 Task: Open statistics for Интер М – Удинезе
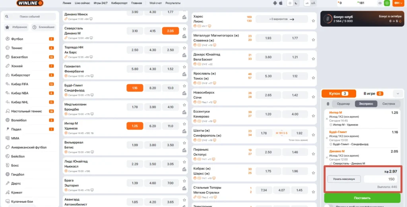[184, 131]
